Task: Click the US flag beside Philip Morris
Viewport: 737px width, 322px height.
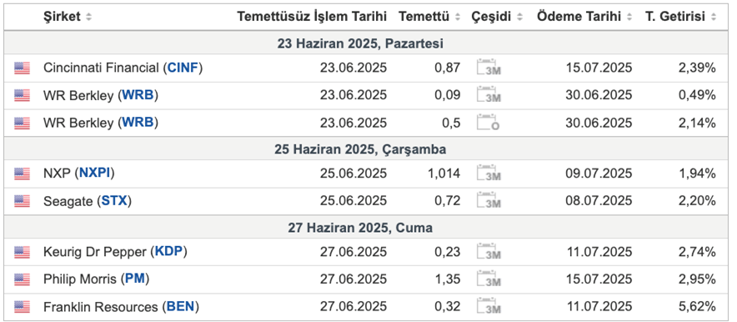Action: [x=22, y=279]
